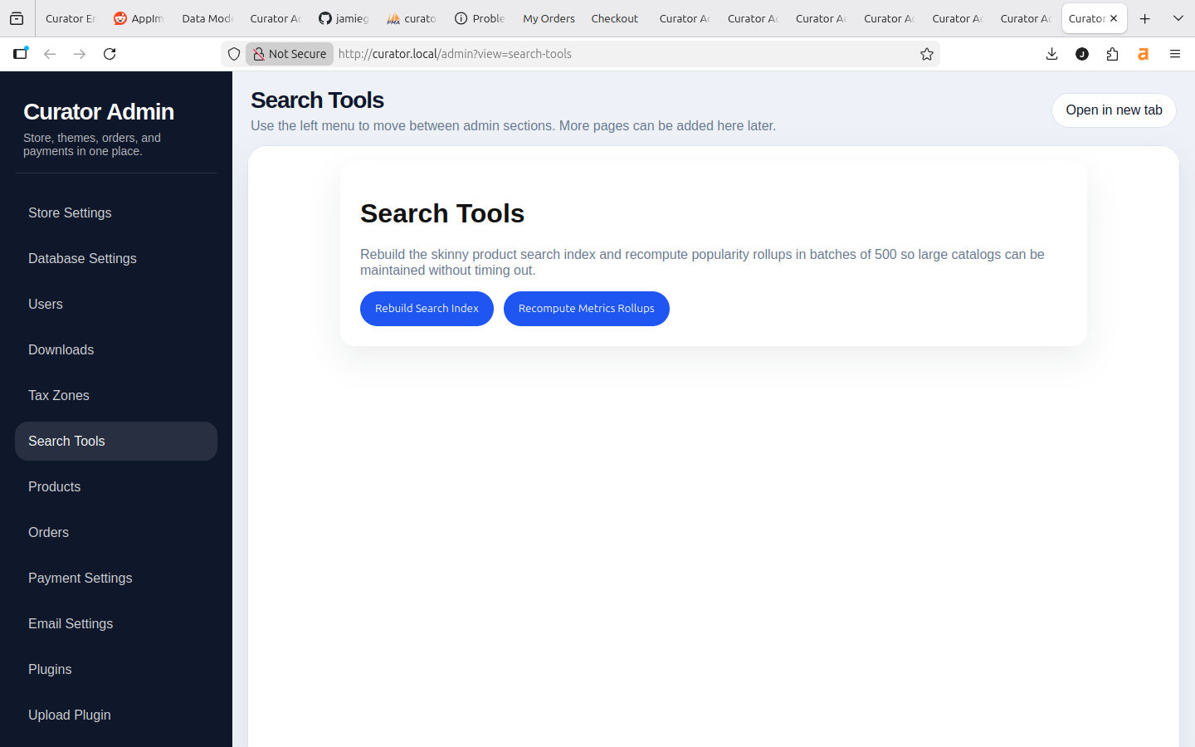
Task: Click the Not Secure lock indicator
Action: 290,54
